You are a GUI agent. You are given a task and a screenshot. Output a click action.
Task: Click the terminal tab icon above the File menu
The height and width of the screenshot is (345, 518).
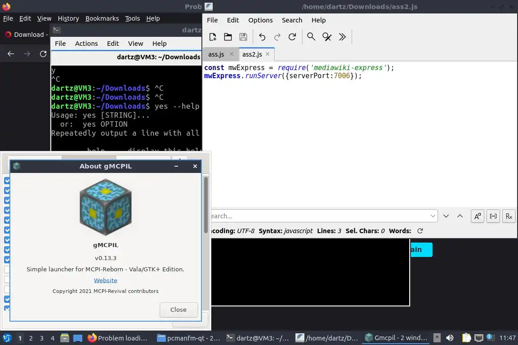(x=56, y=30)
